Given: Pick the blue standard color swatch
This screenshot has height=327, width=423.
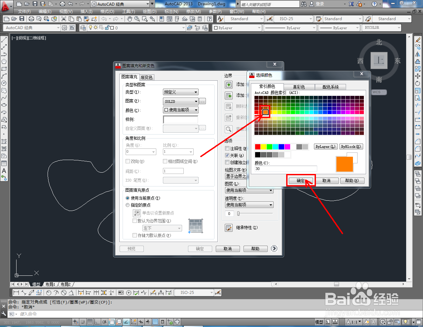Looking at the screenshot, I should click(281, 147).
